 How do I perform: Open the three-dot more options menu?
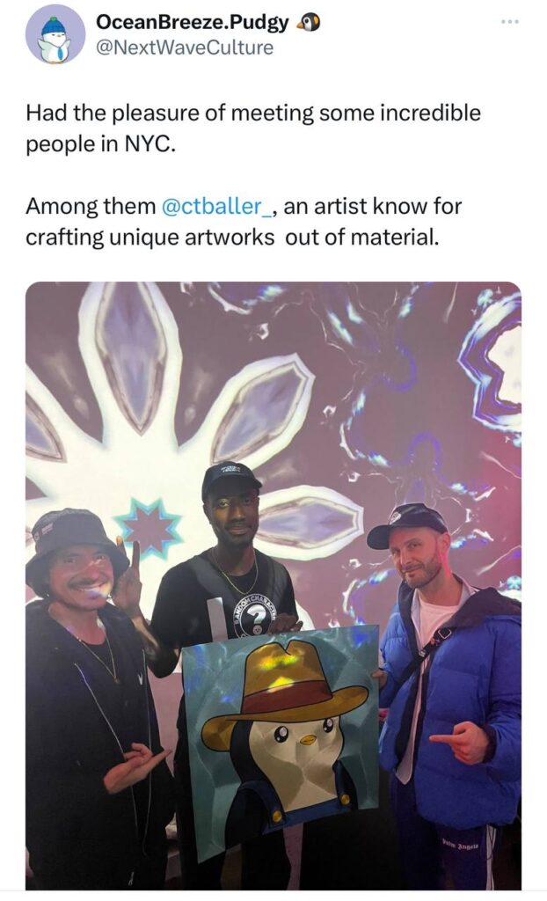click(x=509, y=22)
